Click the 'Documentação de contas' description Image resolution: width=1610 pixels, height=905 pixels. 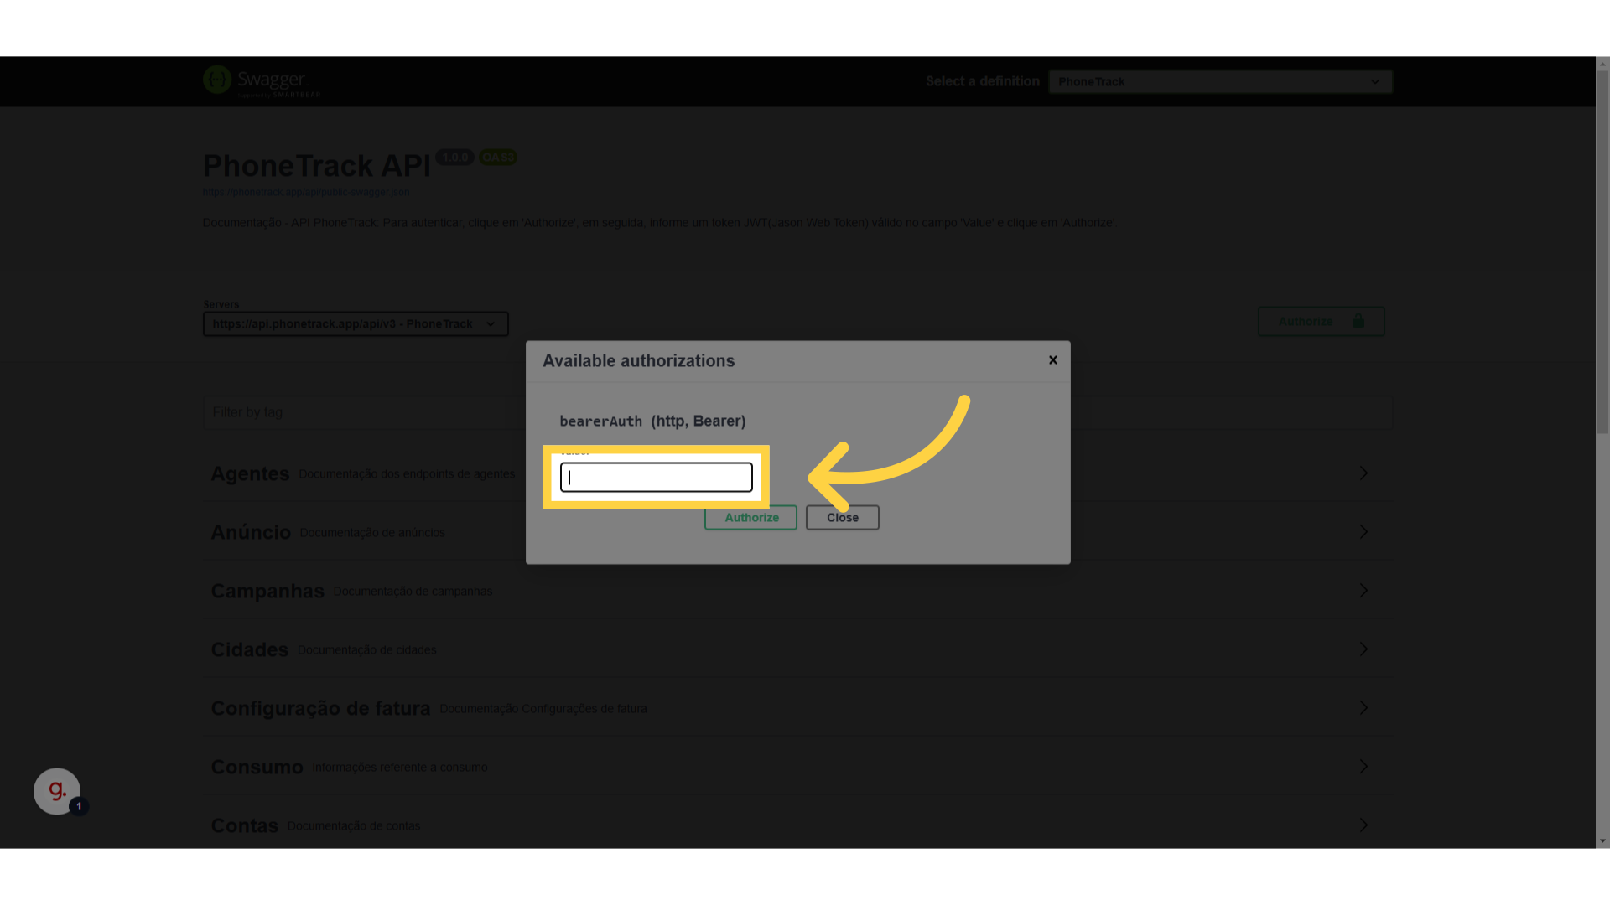click(x=354, y=826)
